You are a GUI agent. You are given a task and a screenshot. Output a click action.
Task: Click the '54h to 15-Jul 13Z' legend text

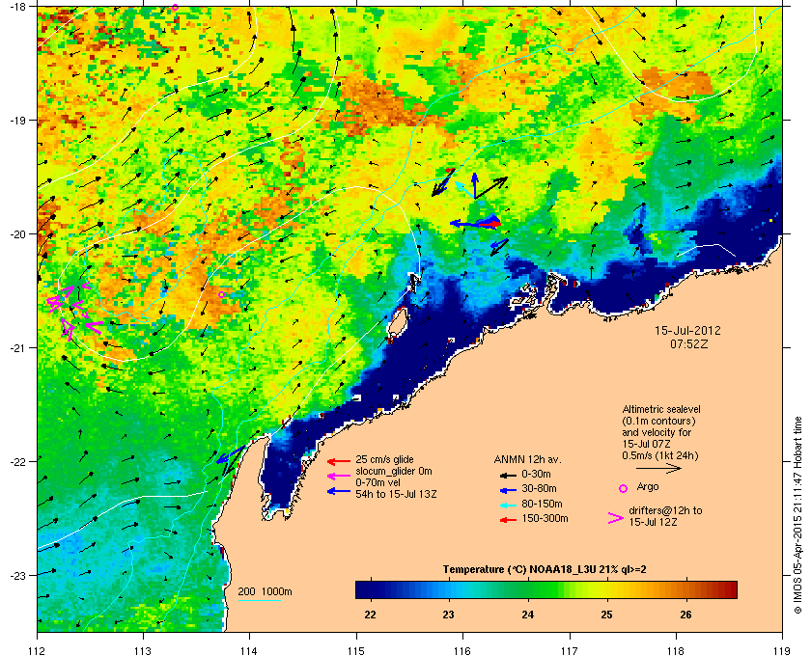(396, 494)
